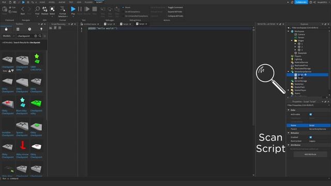Open the Toolbox search filter options icon
The height and width of the screenshot is (186, 331).
pos(44,36)
